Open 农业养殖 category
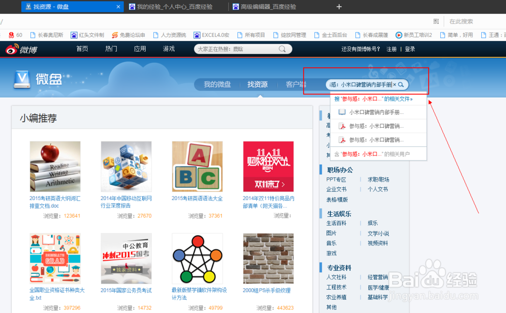 pos(336,297)
